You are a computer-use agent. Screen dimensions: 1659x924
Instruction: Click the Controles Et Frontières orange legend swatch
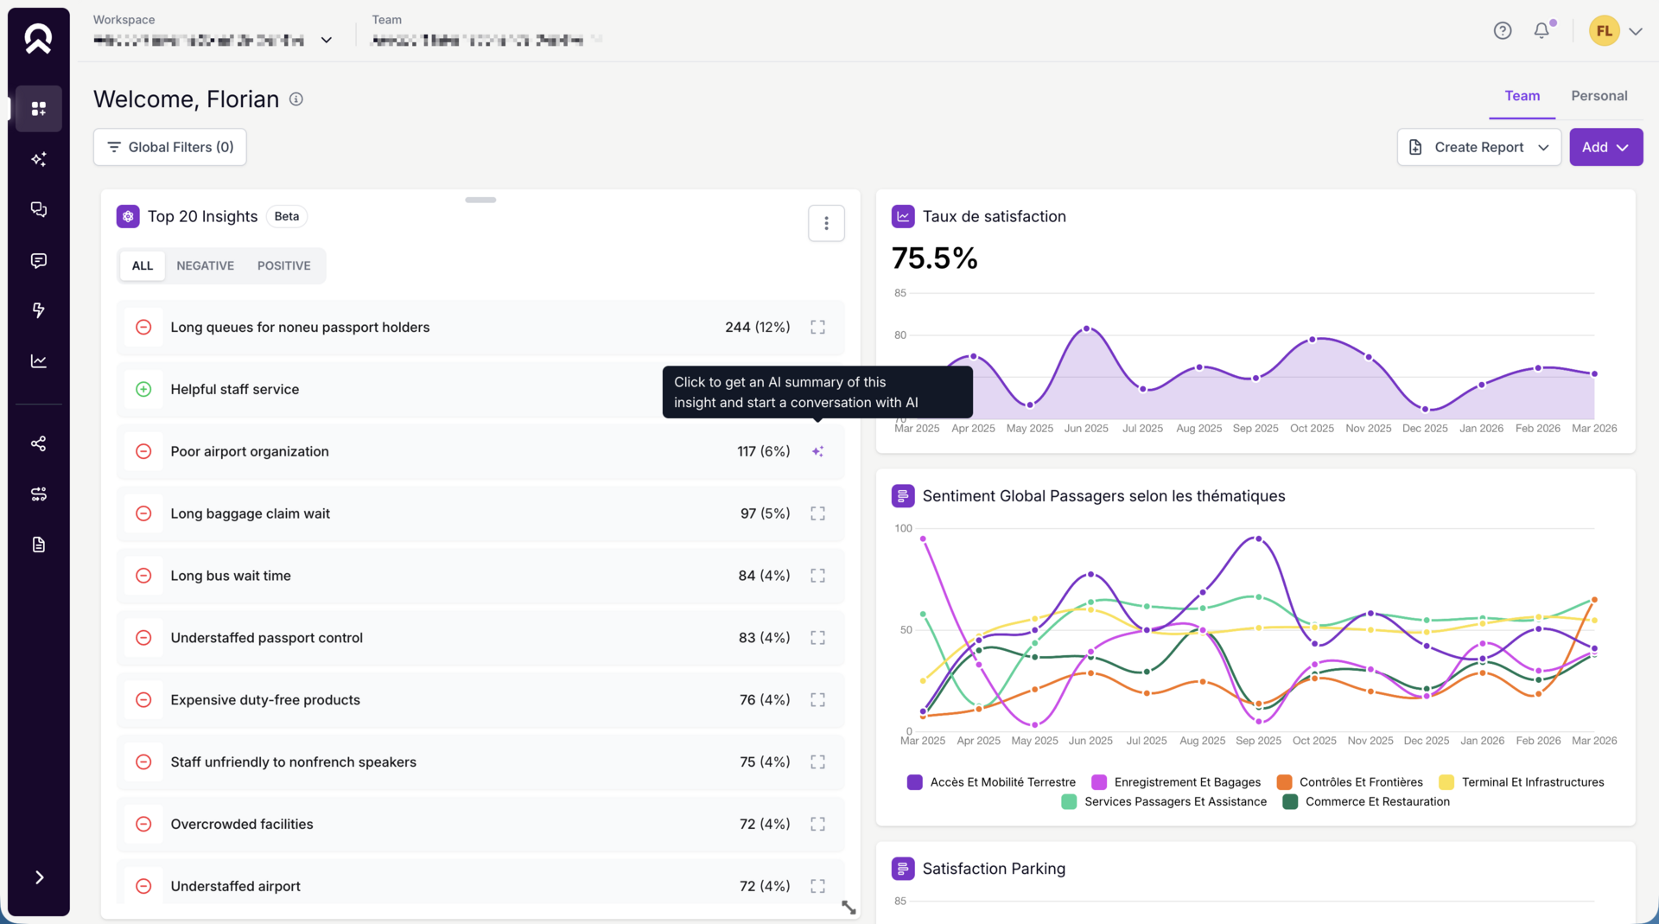[1284, 782]
